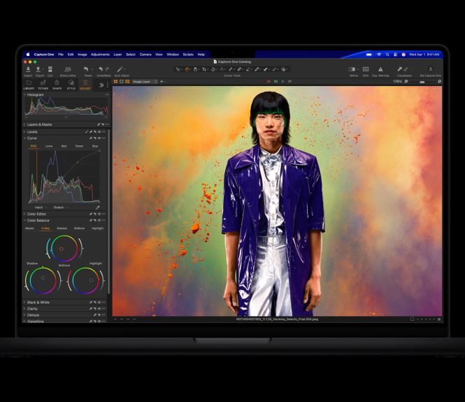This screenshot has height=402, width=465.
Task: Click the Undo arrow icon
Action: pyautogui.click(x=101, y=69)
